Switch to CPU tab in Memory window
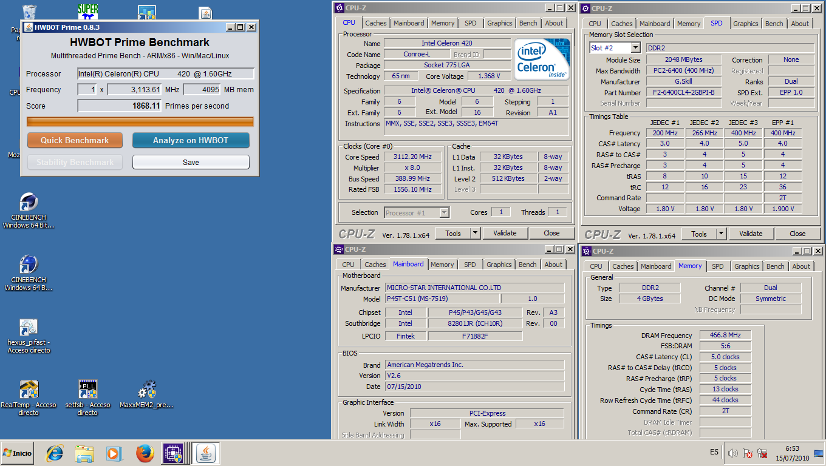826x466 pixels. point(596,266)
